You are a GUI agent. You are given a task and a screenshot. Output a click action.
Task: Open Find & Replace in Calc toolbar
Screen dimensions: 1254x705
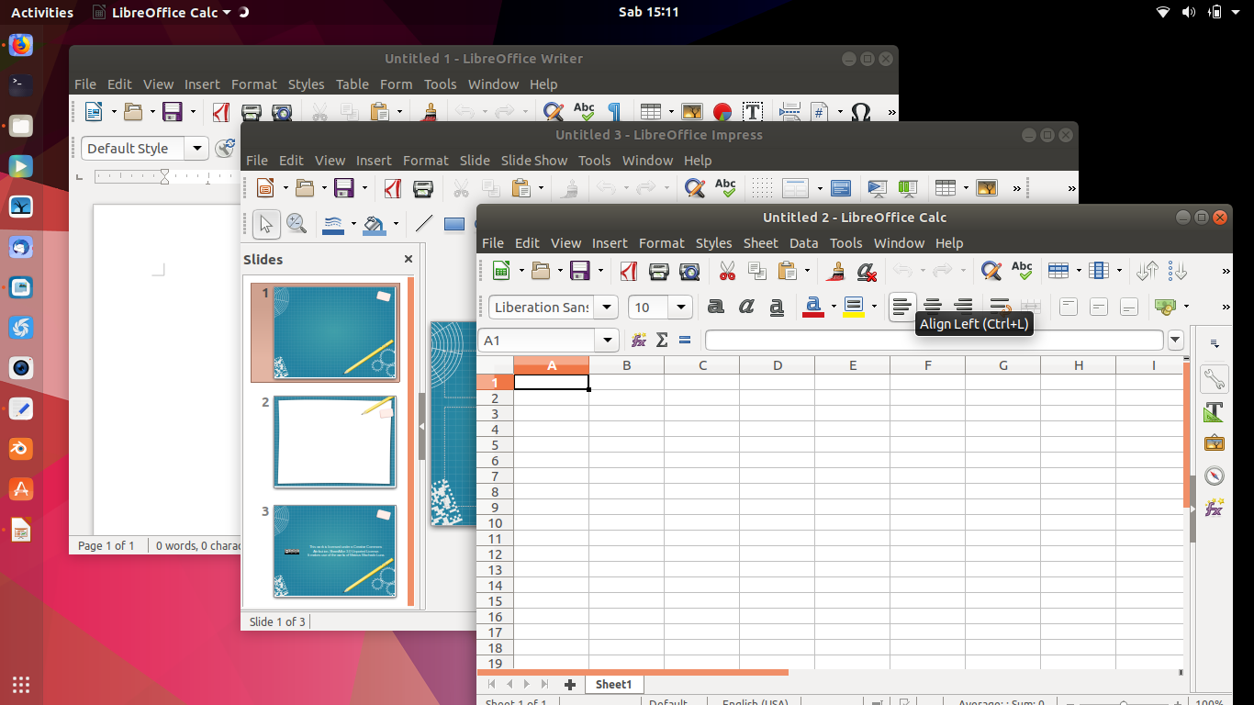click(x=991, y=271)
